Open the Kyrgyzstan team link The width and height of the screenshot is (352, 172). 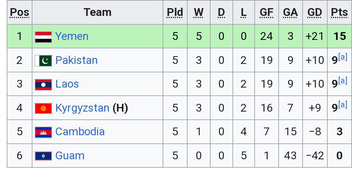pyautogui.click(x=82, y=108)
